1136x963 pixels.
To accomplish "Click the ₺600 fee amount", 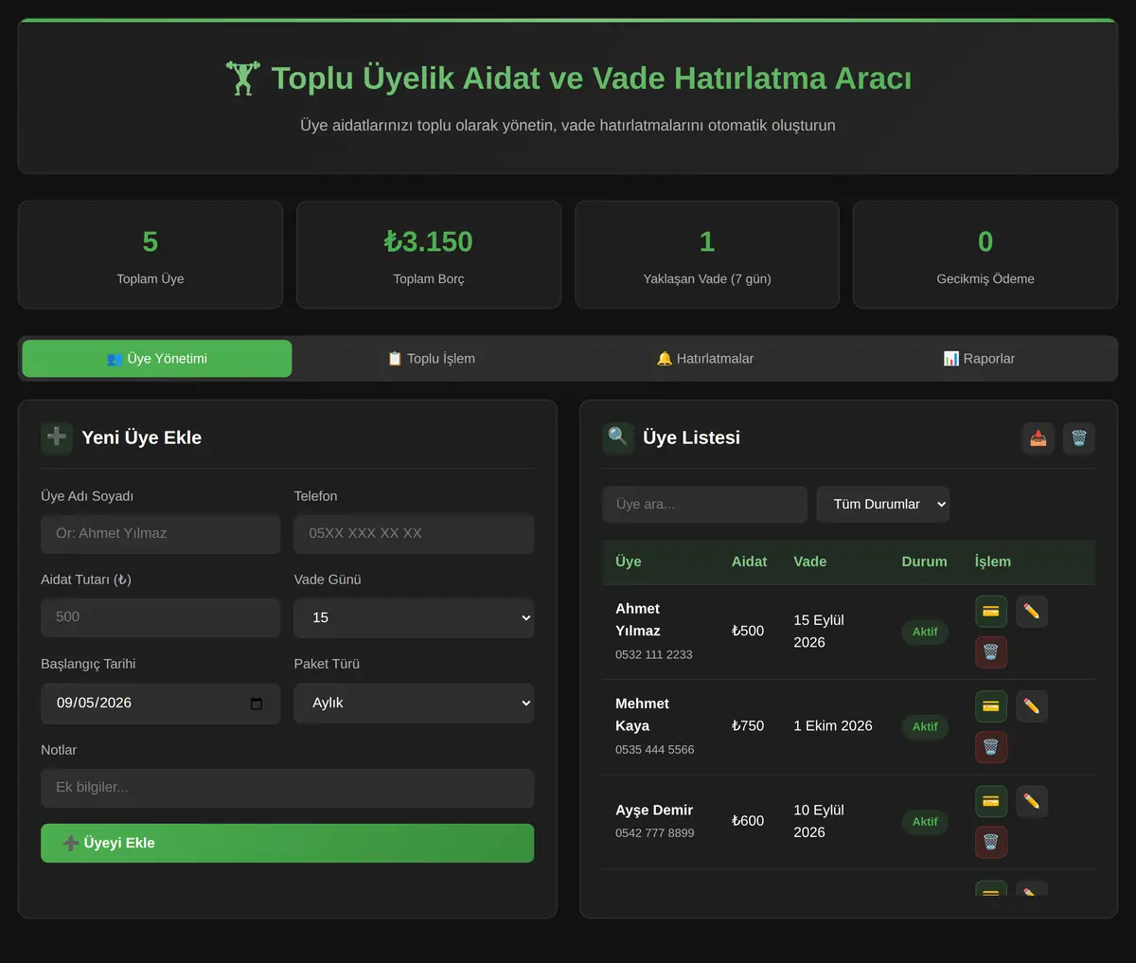I will click(x=748, y=821).
